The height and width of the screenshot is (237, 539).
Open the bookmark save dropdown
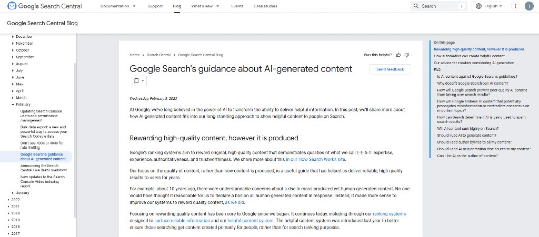point(139,81)
